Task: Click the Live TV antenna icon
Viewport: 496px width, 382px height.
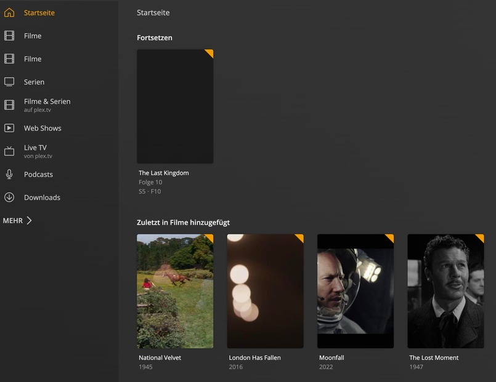Action: click(x=9, y=151)
